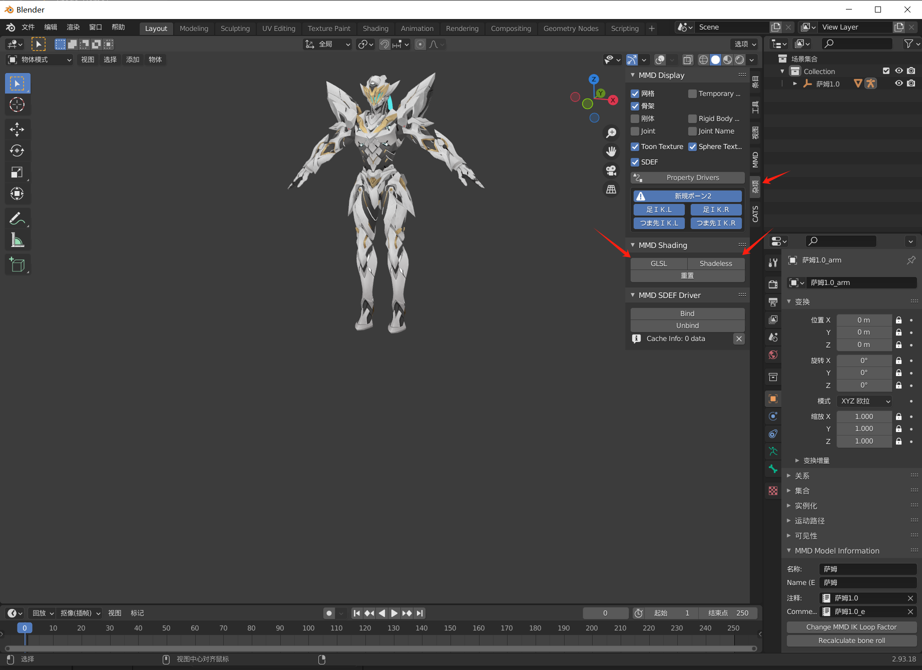Screen dimensions: 922x670
Task: Open the Physics properties tab
Action: [773, 416]
